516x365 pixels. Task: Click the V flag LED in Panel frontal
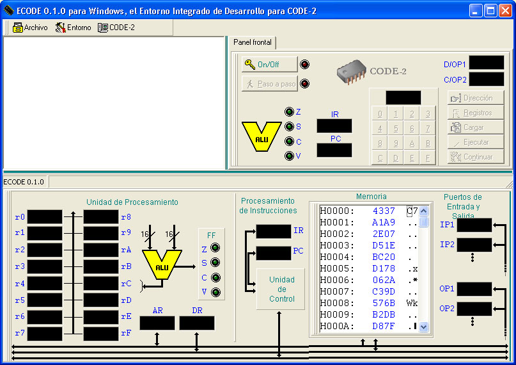pyautogui.click(x=289, y=156)
